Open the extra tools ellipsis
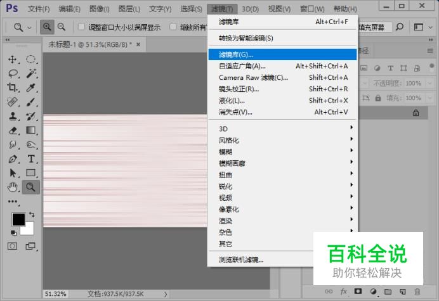 13,202
